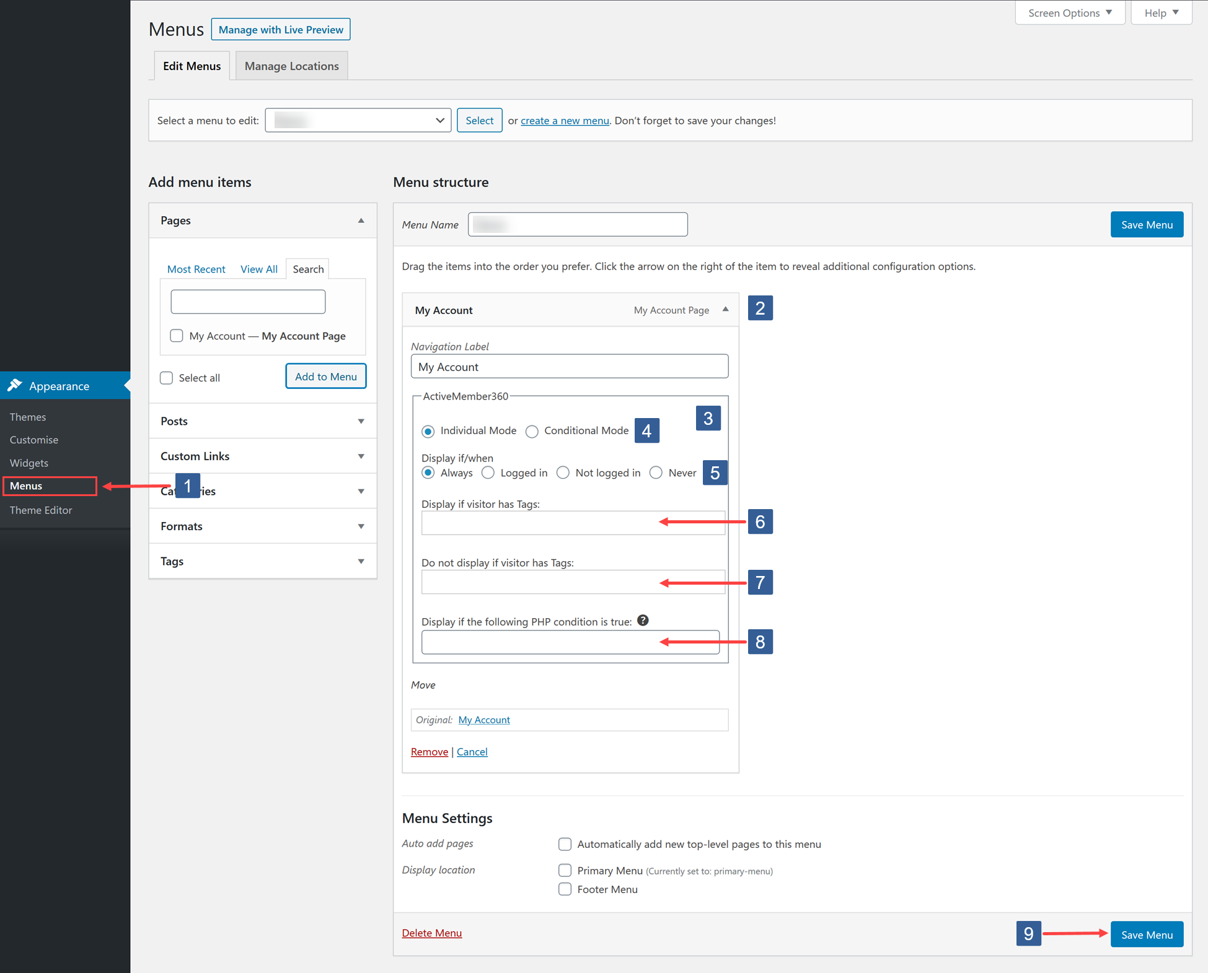The width and height of the screenshot is (1208, 973).
Task: Switch to the Manage Locations tab
Action: (291, 65)
